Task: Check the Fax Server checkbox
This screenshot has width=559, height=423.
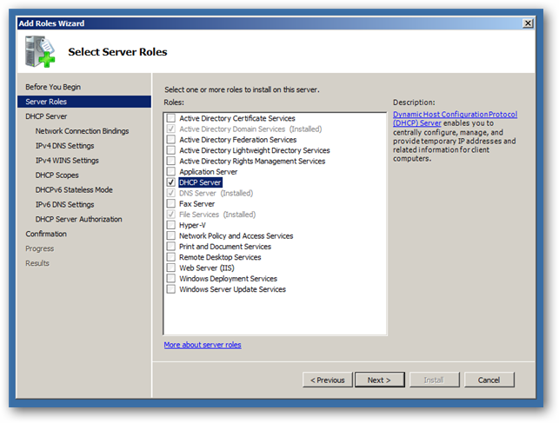Action: (171, 203)
